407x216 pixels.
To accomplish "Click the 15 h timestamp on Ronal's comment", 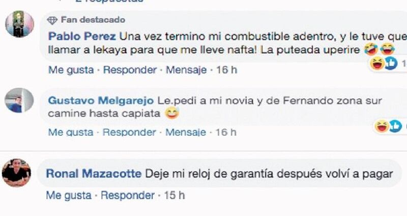I will pos(174,195).
